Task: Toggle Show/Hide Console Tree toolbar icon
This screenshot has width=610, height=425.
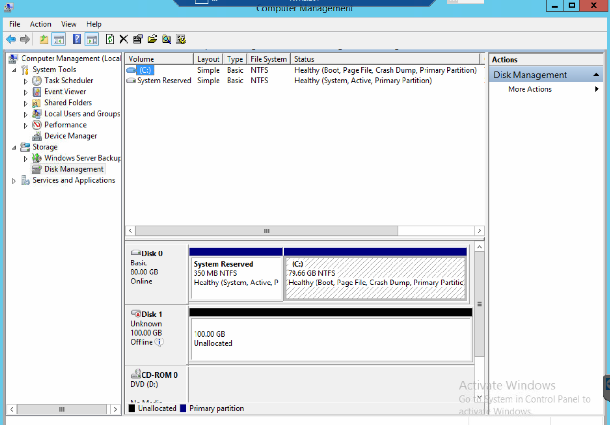Action: click(59, 39)
